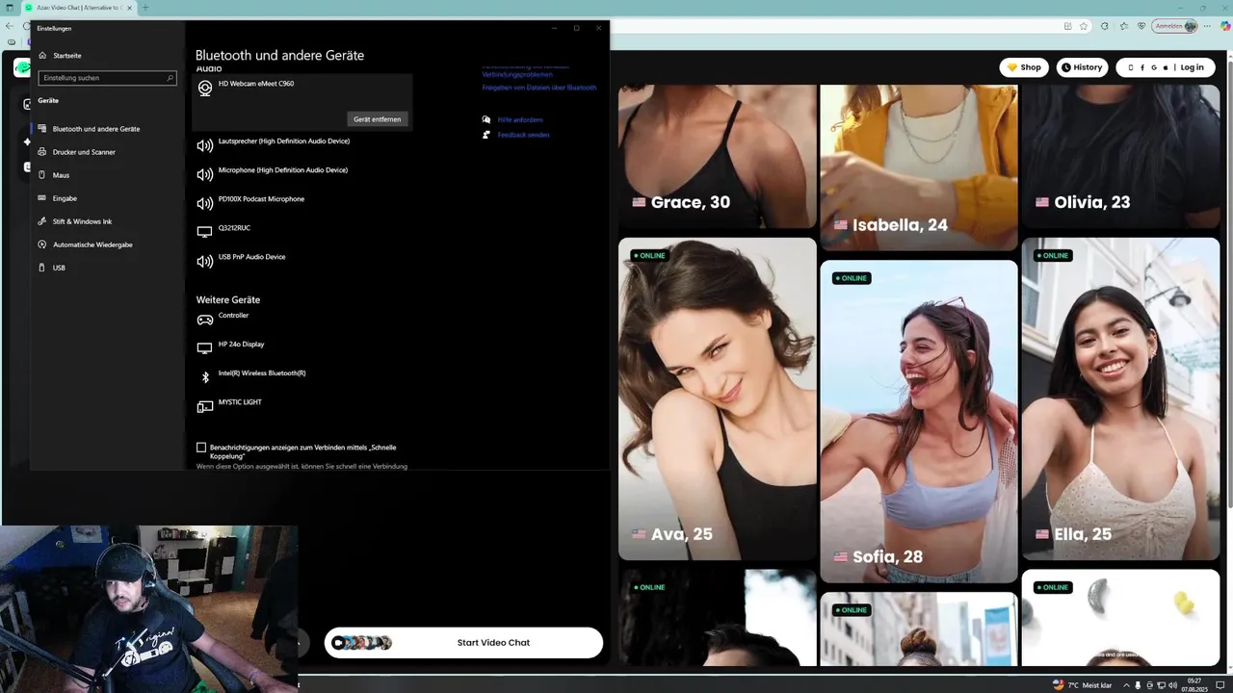
Task: Click the MYSTIC LIGHT entry text
Action: pos(240,402)
